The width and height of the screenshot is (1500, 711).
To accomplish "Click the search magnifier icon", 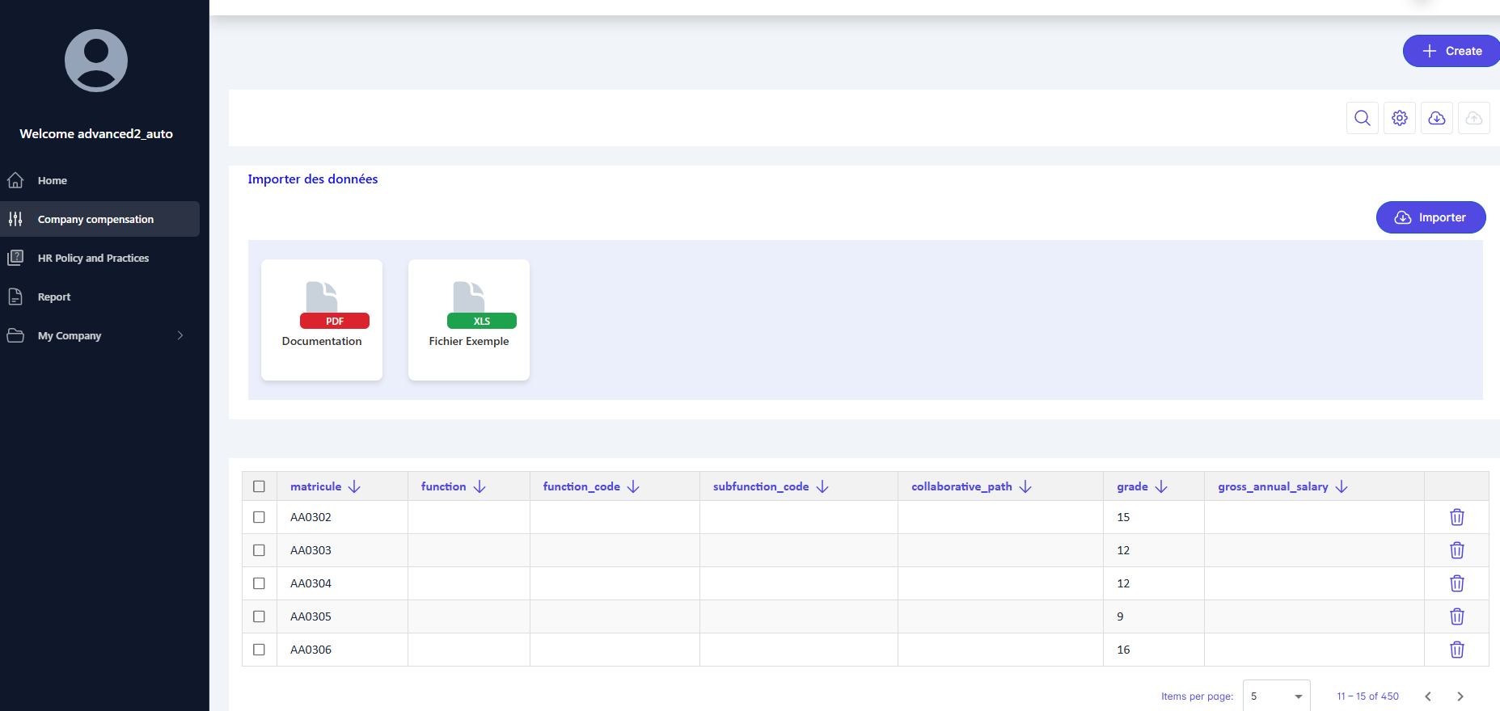I will (x=1362, y=118).
